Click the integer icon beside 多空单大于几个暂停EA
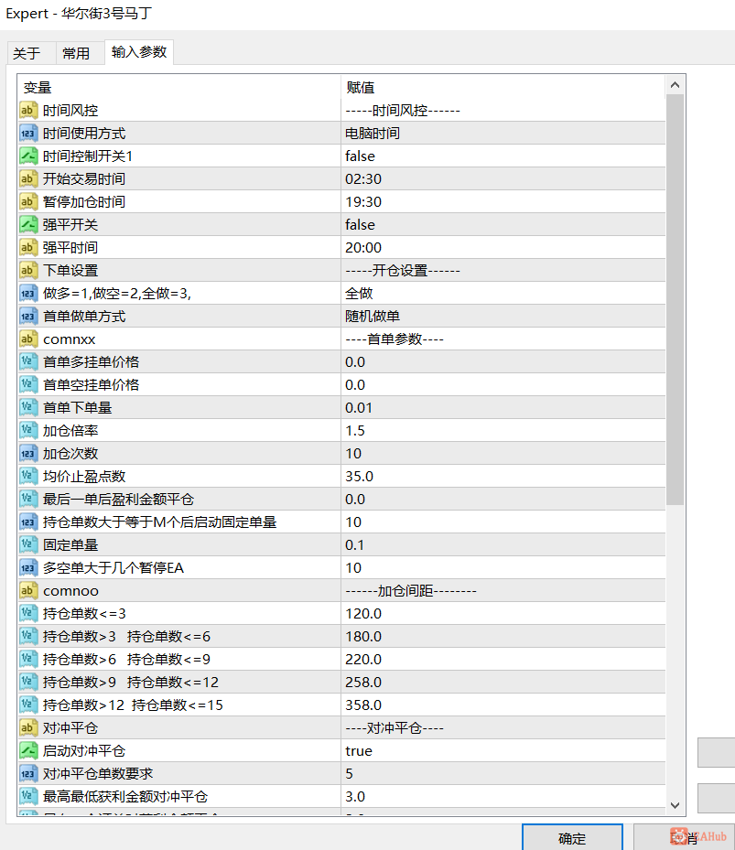This screenshot has width=735, height=850. coord(28,567)
